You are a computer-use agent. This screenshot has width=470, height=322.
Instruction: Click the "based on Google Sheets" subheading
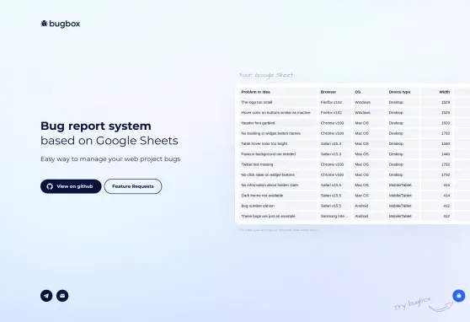(x=109, y=141)
